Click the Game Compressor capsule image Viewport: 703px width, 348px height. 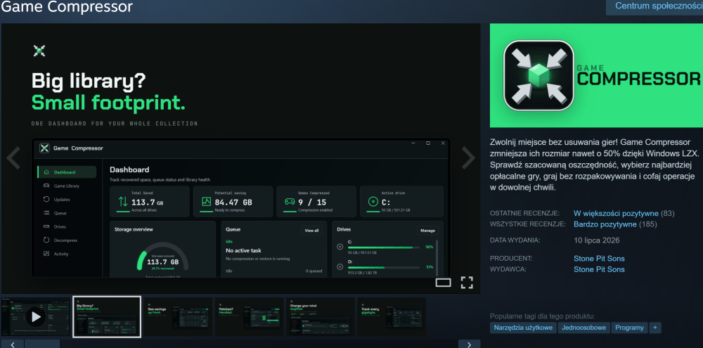tap(596, 75)
